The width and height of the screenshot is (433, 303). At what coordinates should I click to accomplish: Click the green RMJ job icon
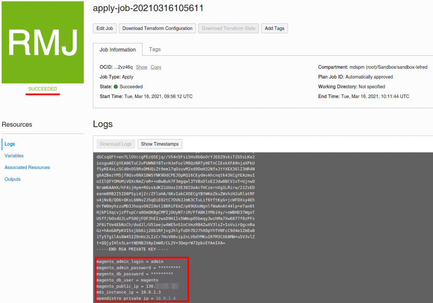(x=43, y=42)
